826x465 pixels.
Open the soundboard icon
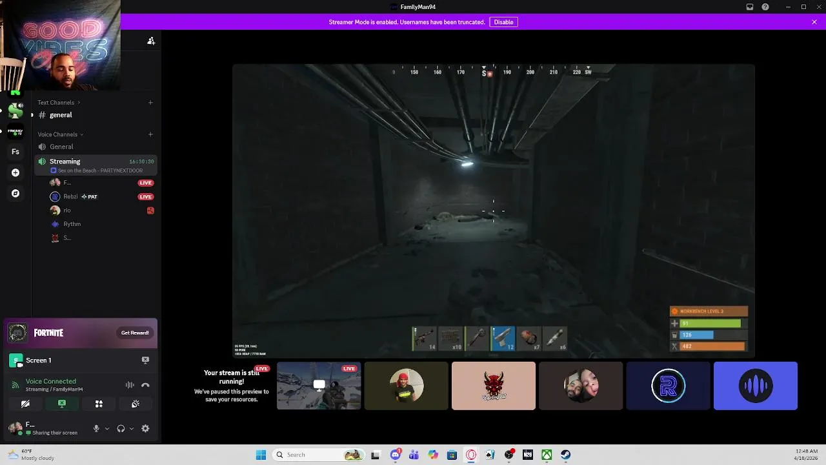coord(136,404)
